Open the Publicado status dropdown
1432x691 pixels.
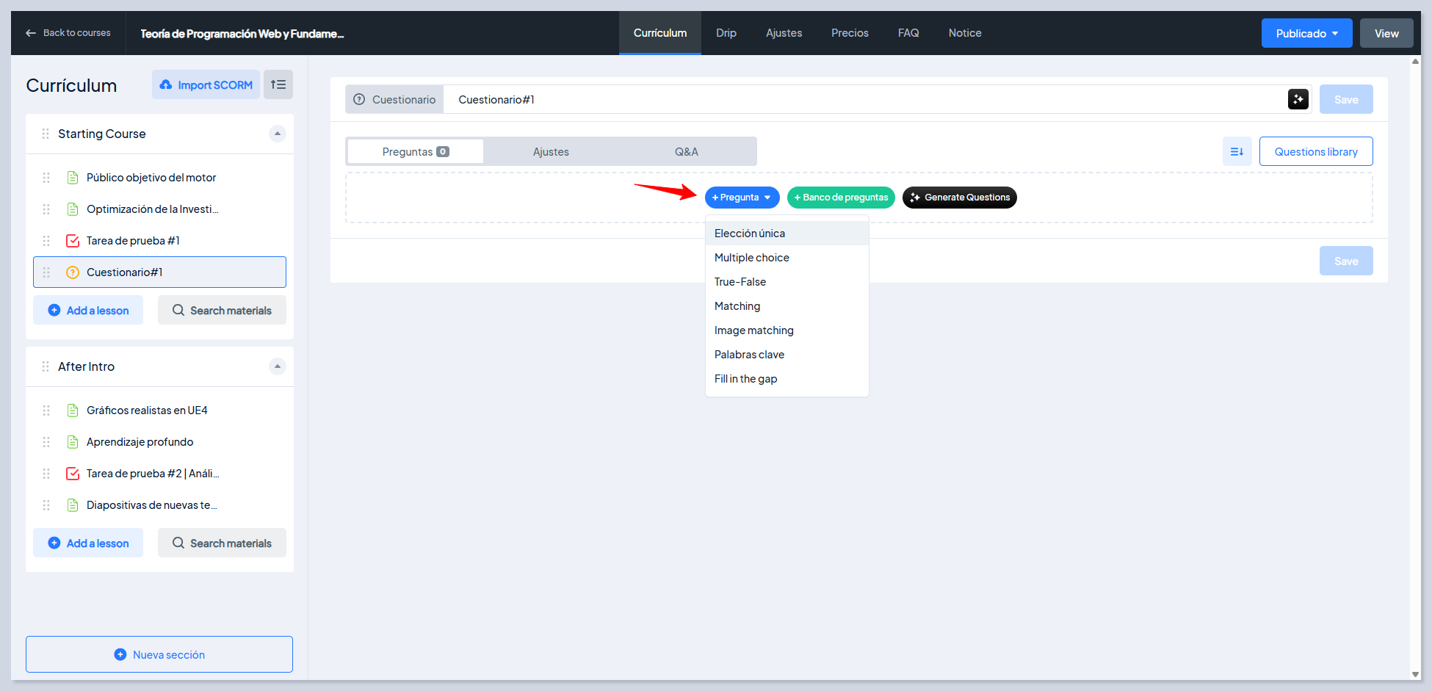1306,33
